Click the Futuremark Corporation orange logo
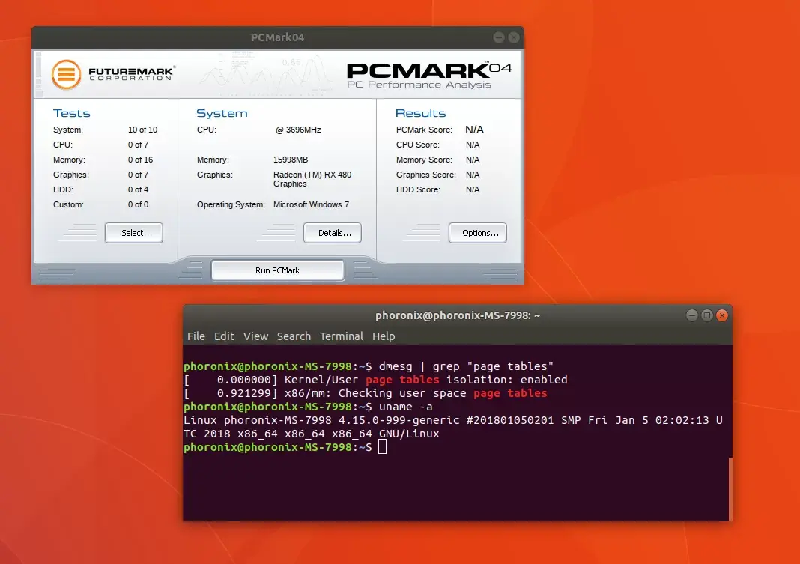Image resolution: width=800 pixels, height=564 pixels. click(67, 74)
